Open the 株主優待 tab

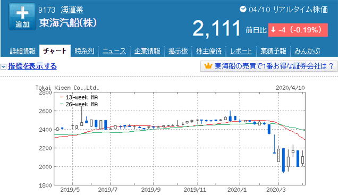click(x=209, y=51)
